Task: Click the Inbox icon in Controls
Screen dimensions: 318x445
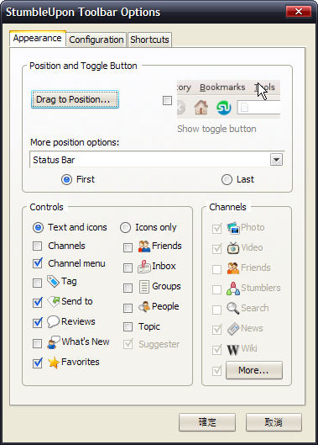Action: tap(144, 267)
